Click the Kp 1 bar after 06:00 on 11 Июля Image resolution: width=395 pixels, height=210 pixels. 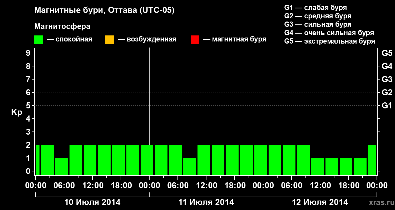190,166
